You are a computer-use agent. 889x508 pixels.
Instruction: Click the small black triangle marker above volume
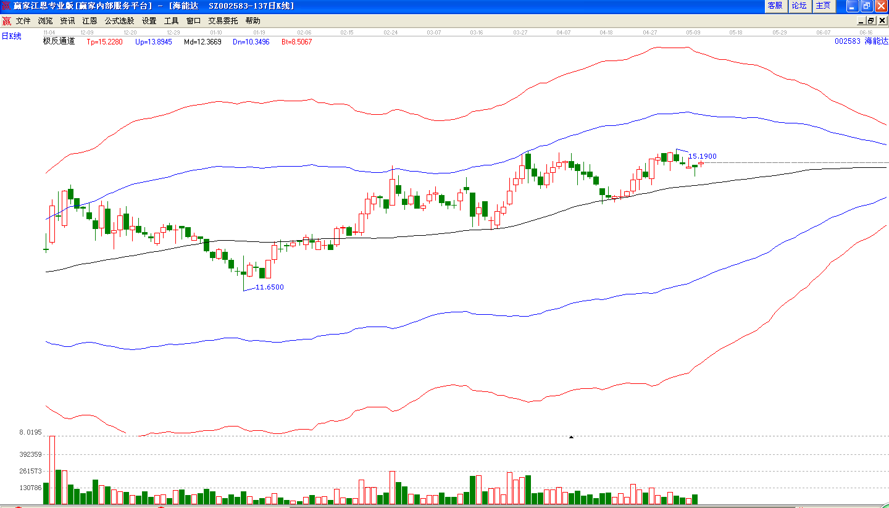[x=571, y=437]
